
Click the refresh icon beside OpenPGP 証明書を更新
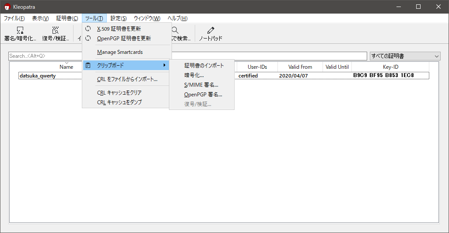point(88,38)
